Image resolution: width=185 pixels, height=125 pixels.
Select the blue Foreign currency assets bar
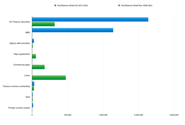pyautogui.click(x=33, y=105)
